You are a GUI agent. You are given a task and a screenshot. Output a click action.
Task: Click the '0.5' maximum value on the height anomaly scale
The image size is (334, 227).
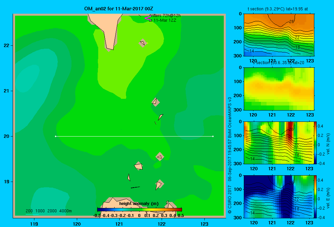tap(181, 216)
